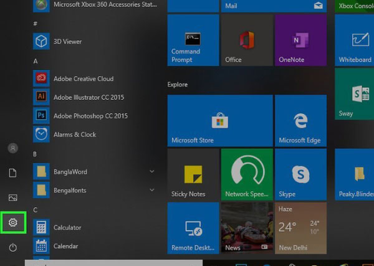Expand the Bengalfonts folder chevron
This screenshot has width=374, height=266.
click(151, 190)
